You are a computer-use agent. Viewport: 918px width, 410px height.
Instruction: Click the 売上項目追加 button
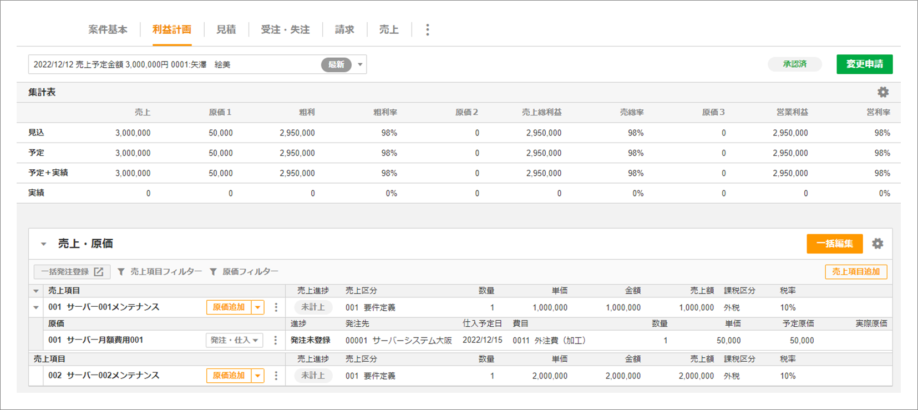point(855,272)
